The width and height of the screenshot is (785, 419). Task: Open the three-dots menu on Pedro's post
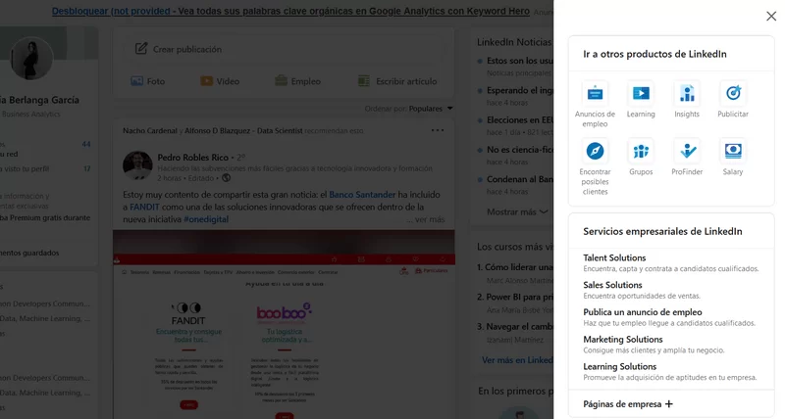(x=438, y=130)
